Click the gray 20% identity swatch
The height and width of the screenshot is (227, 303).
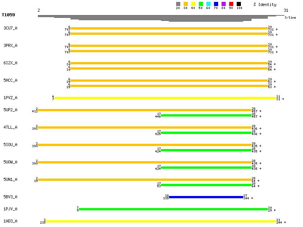[x=178, y=4]
